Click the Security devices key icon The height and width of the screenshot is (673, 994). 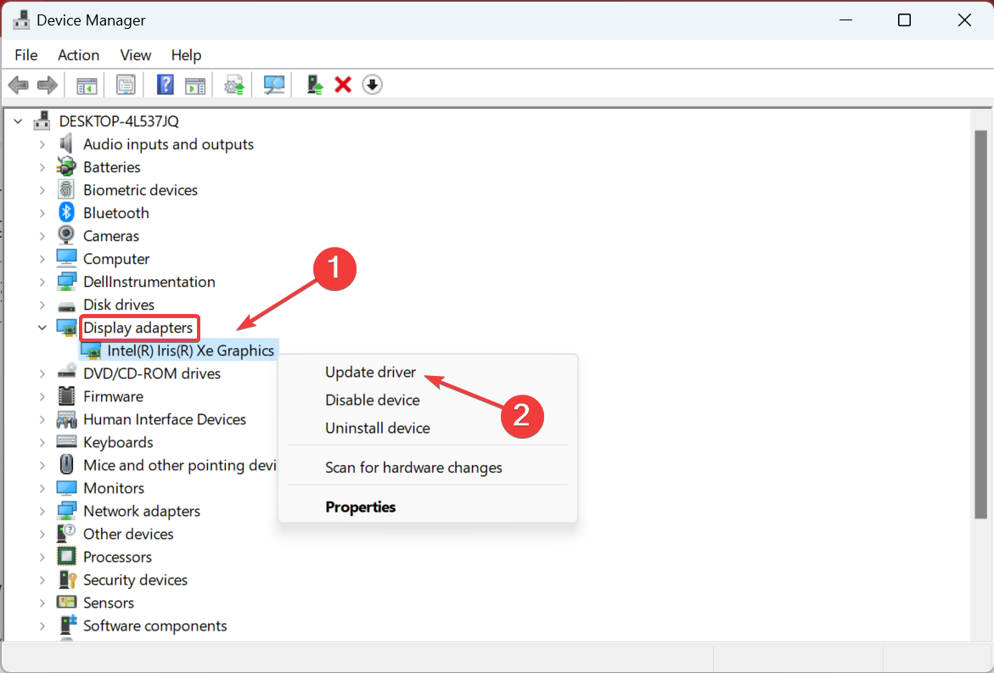pyautogui.click(x=66, y=579)
